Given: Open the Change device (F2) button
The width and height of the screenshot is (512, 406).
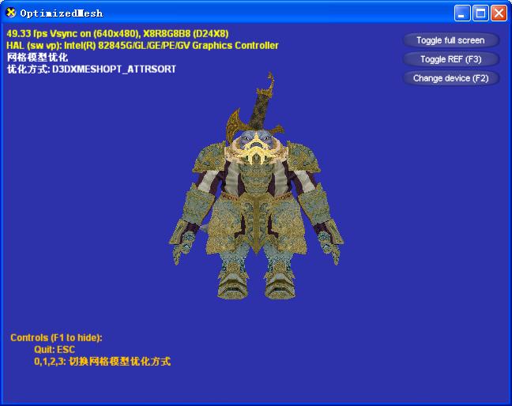Looking at the screenshot, I should pos(451,78).
